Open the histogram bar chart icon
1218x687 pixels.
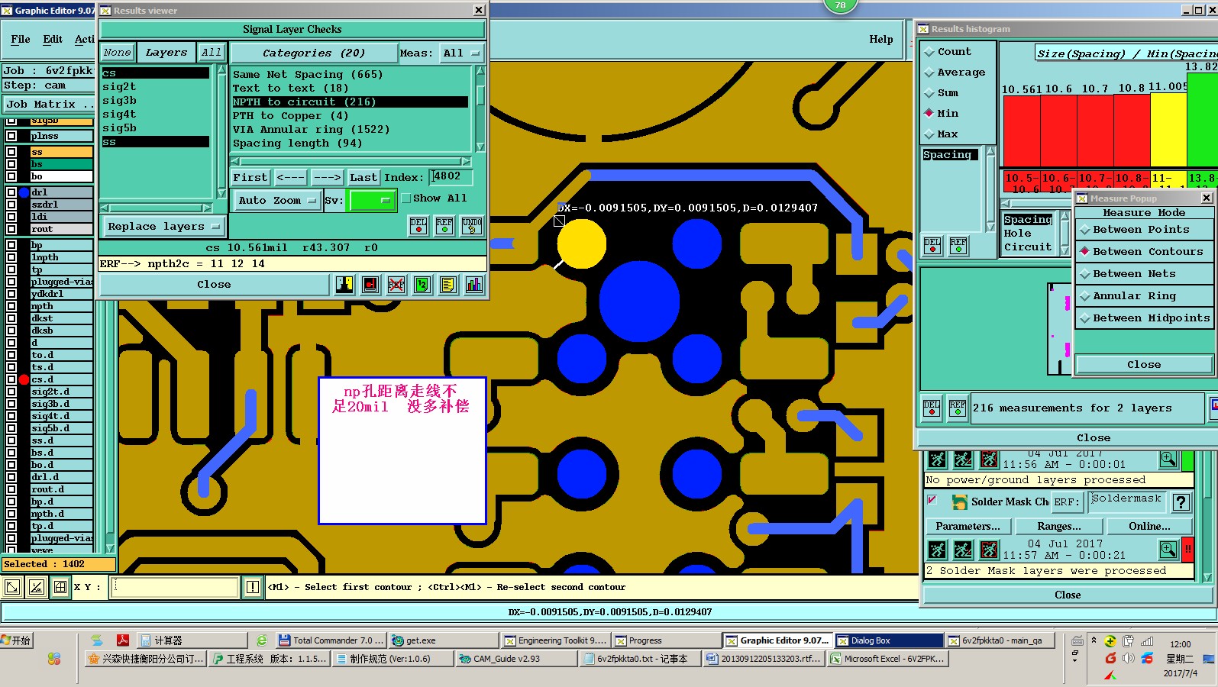tap(474, 285)
